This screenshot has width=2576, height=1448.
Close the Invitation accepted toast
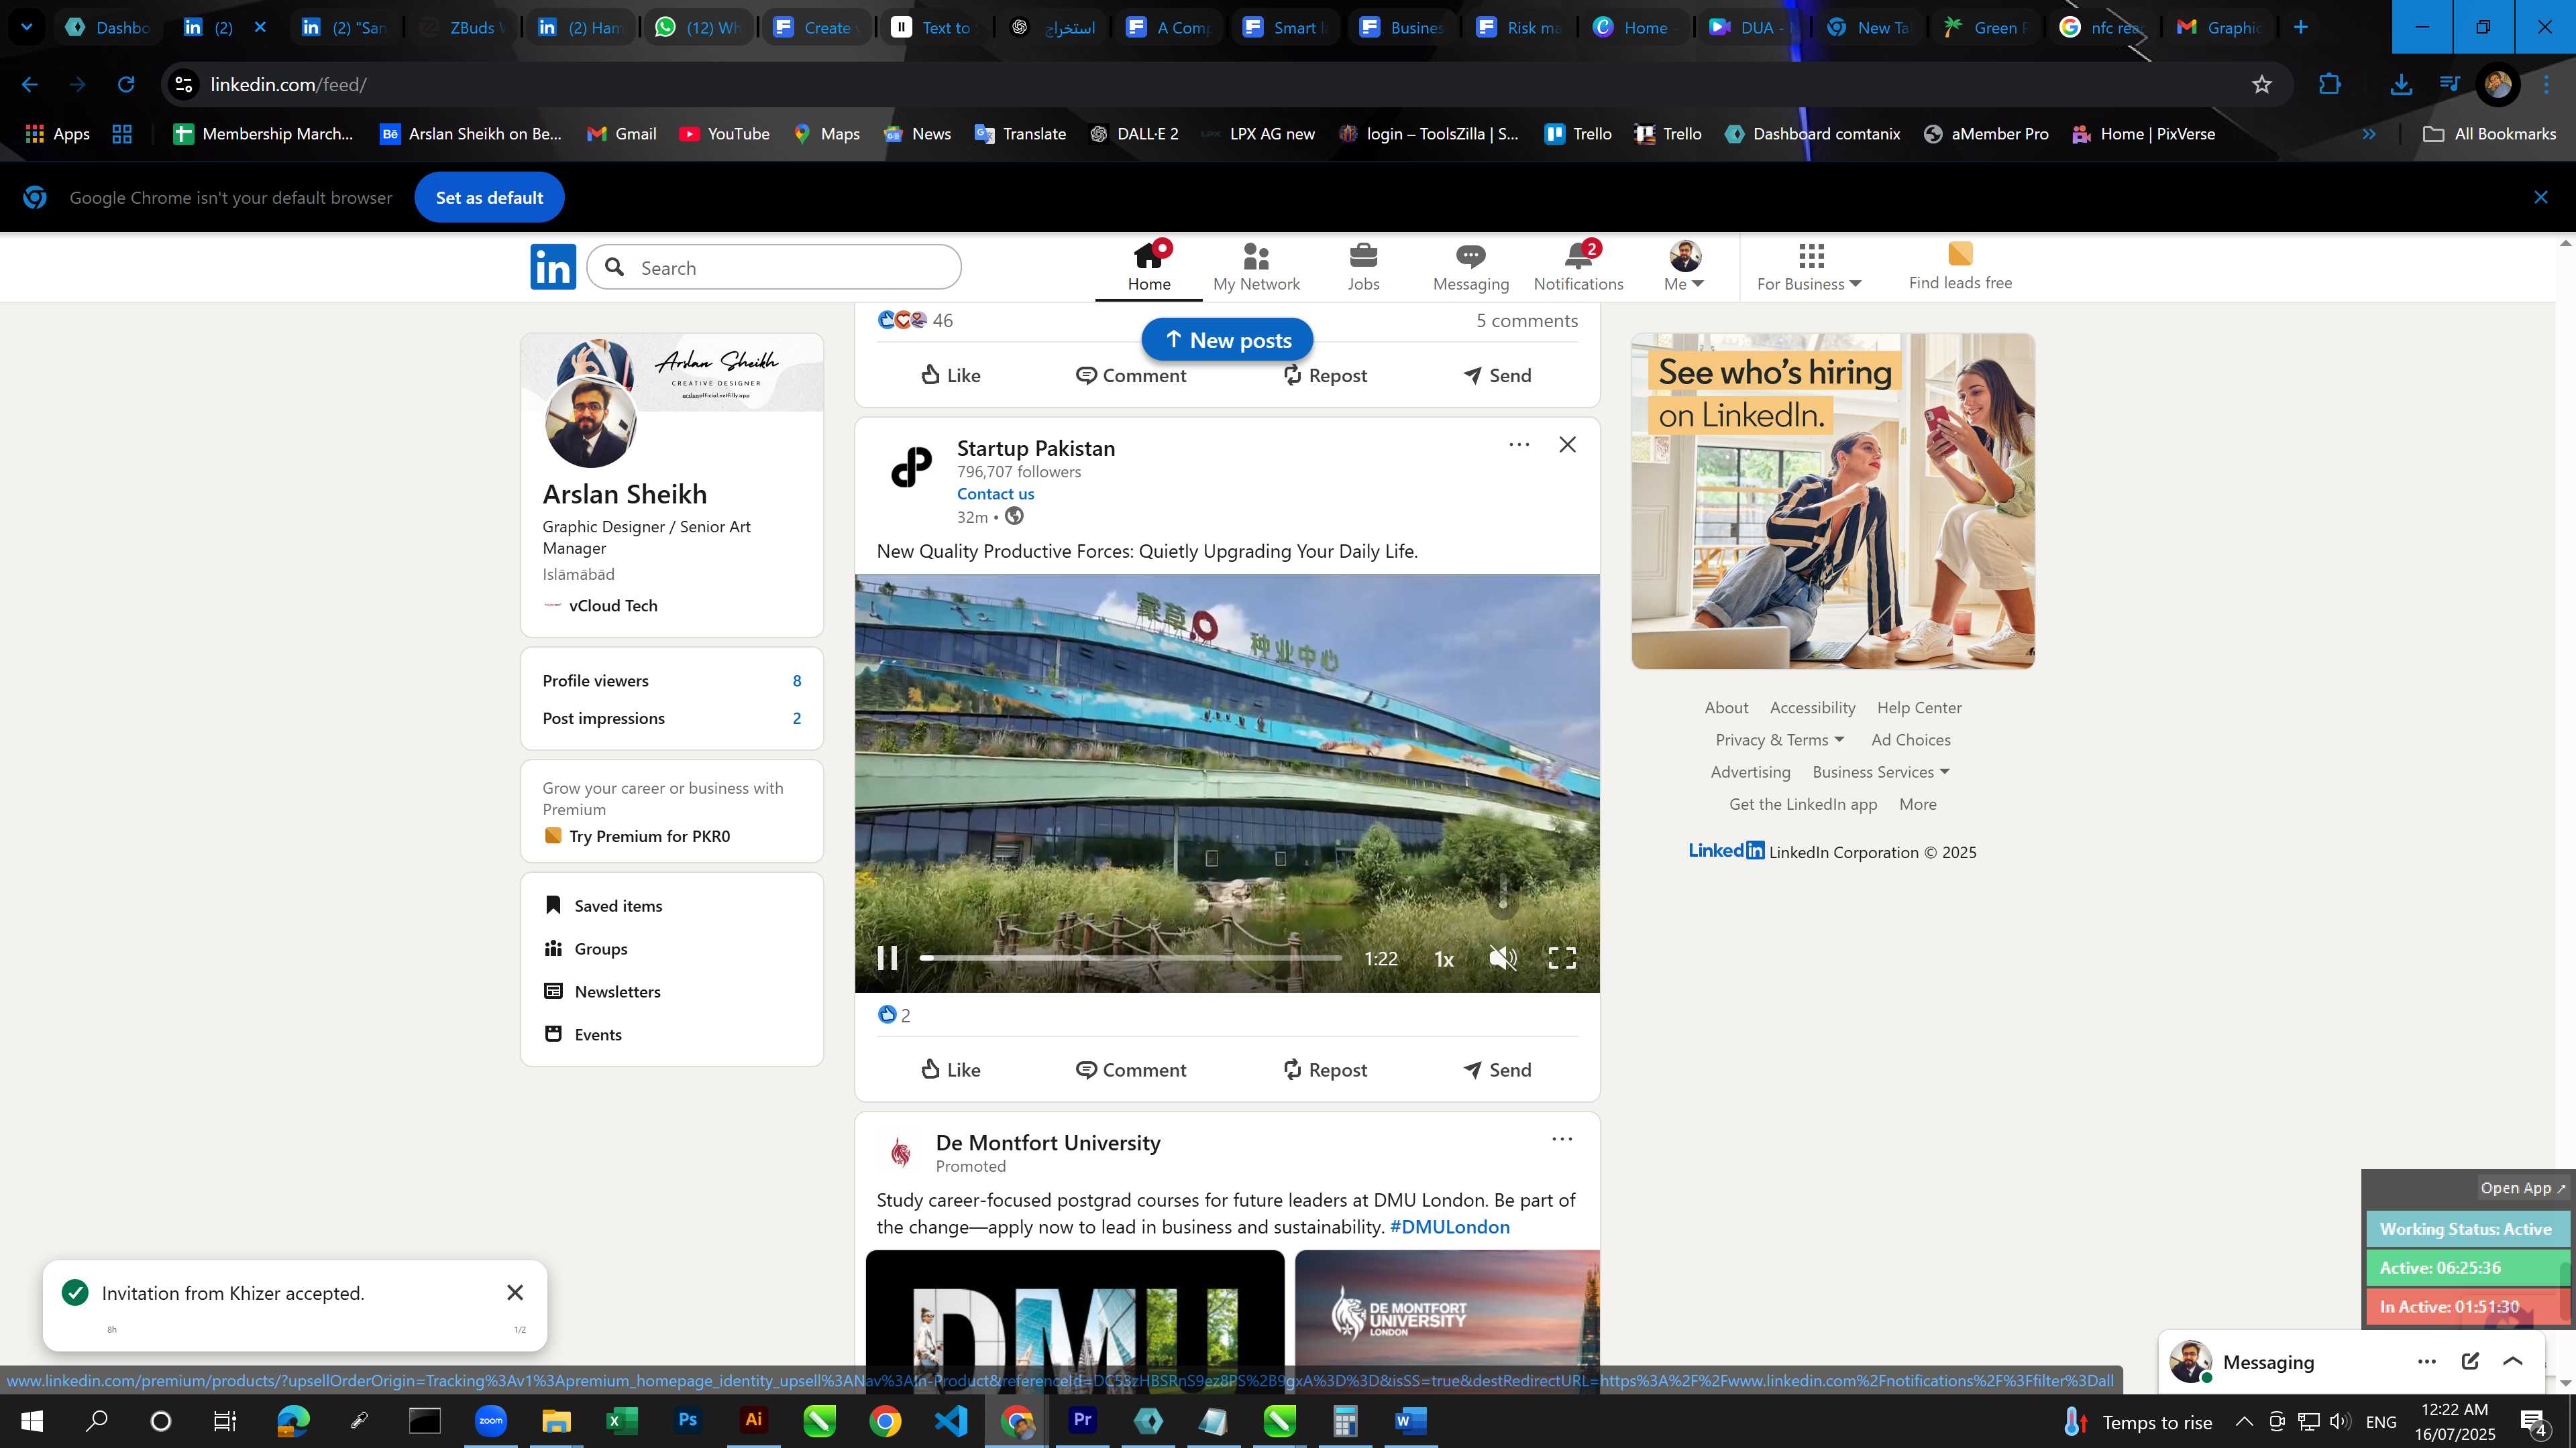[515, 1292]
